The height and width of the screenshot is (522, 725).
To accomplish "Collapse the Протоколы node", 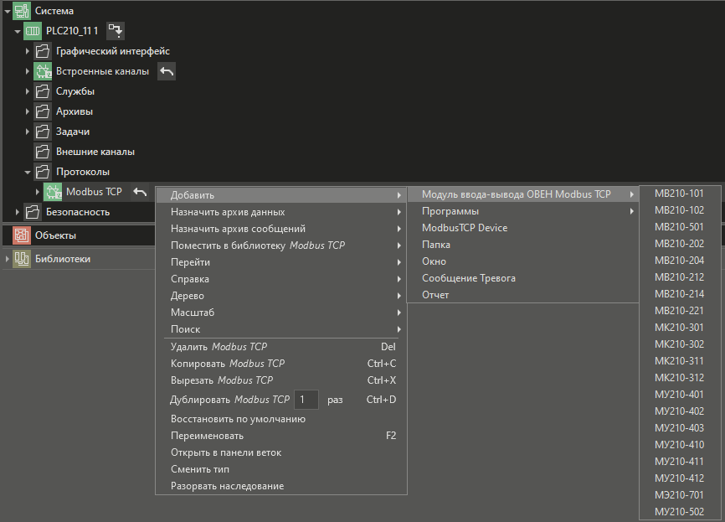I will [28, 172].
